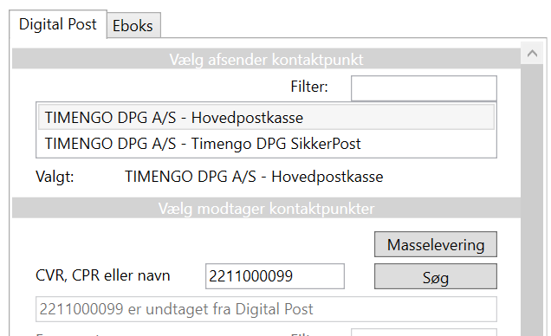Click the sender Filter input field
Image resolution: width=551 pixels, height=336 pixels.
424,88
